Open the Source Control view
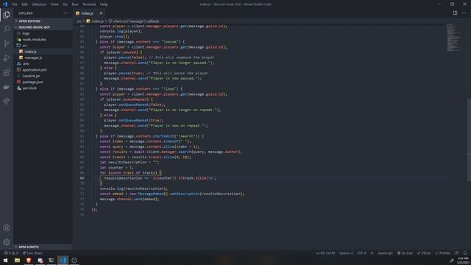Screen dimensions: 471x265 pyautogui.click(x=7, y=43)
